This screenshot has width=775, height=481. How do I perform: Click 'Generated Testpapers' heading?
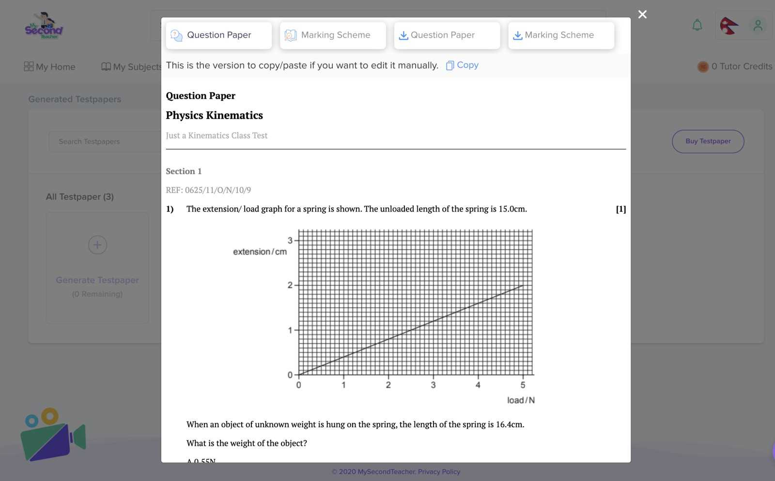75,99
